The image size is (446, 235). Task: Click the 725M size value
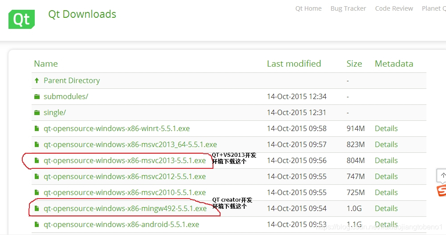tap(356, 192)
